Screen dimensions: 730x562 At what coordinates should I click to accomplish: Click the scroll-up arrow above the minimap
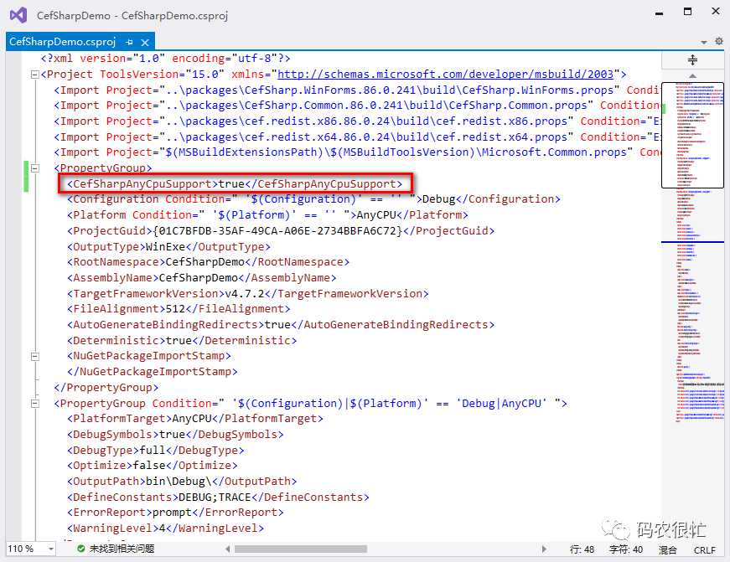pyautogui.click(x=691, y=75)
